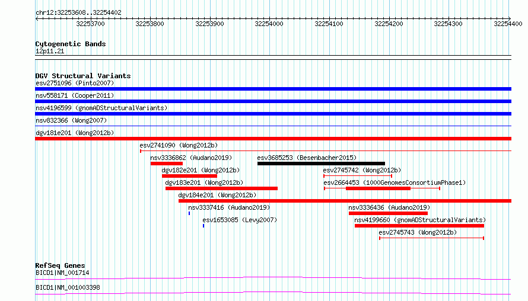Click the dgv181e201 (Wong2012b) label
The width and height of the screenshot is (528, 301).
pos(75,133)
